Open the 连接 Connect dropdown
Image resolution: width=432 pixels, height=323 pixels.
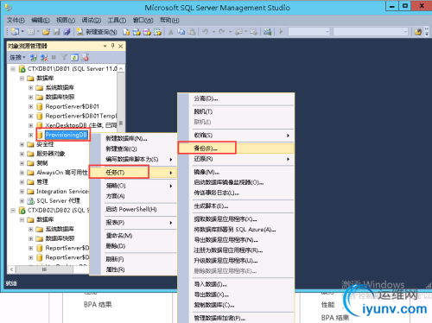pyautogui.click(x=17, y=58)
